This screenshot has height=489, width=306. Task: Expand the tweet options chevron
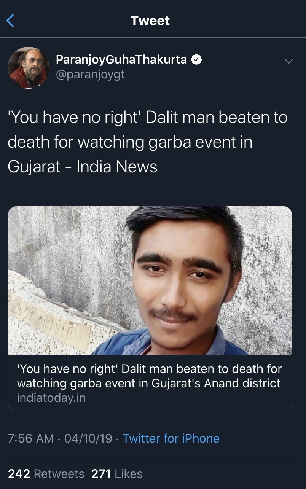289,61
